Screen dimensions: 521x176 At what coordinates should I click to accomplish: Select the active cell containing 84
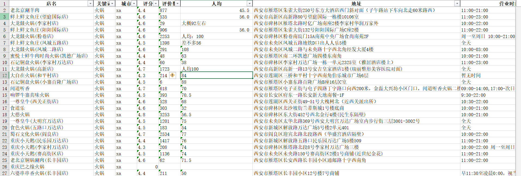pyautogui.click(x=217, y=76)
